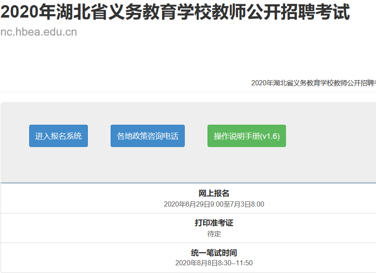This screenshot has width=376, height=273.
Task: Select the 打印准考证 heading
Action: [x=214, y=223]
